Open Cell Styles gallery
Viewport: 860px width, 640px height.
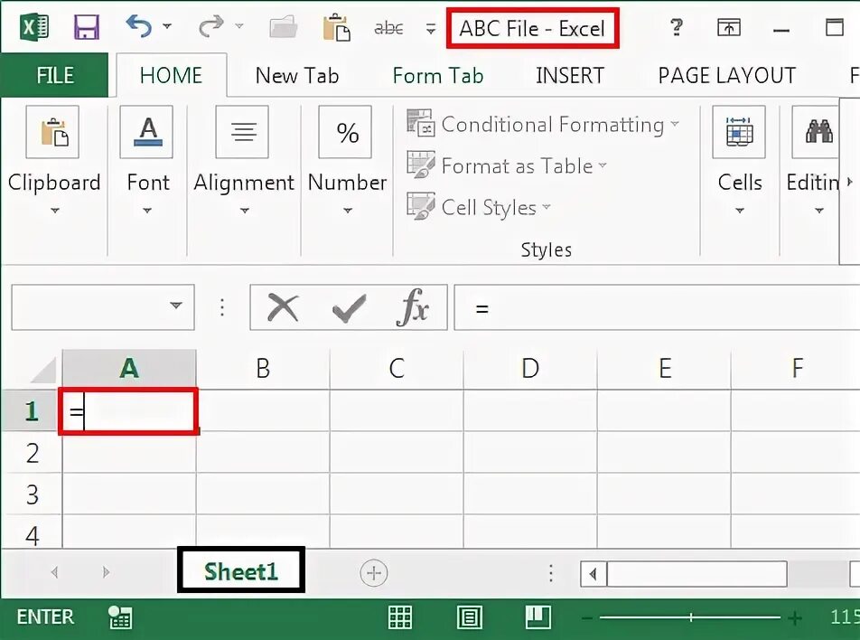479,207
